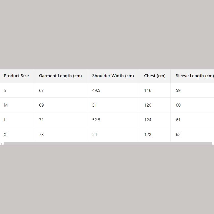Select the XL size row label
Screen dimensions: 214x214
[x=6, y=135]
